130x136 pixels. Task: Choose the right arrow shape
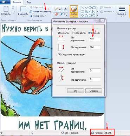coord(94,16)
